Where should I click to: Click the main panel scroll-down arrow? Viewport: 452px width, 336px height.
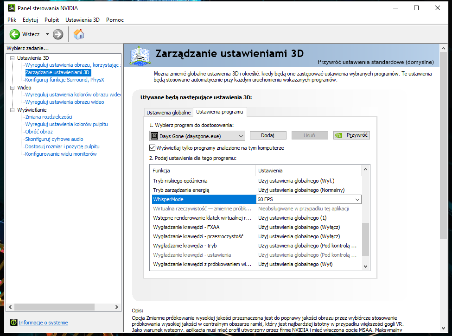tap(443, 328)
